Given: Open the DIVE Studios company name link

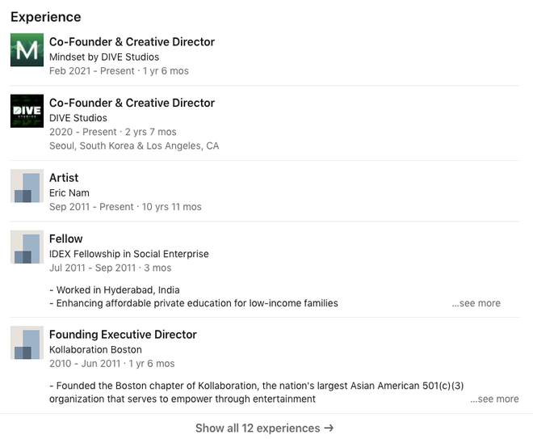Looking at the screenshot, I should 78,118.
